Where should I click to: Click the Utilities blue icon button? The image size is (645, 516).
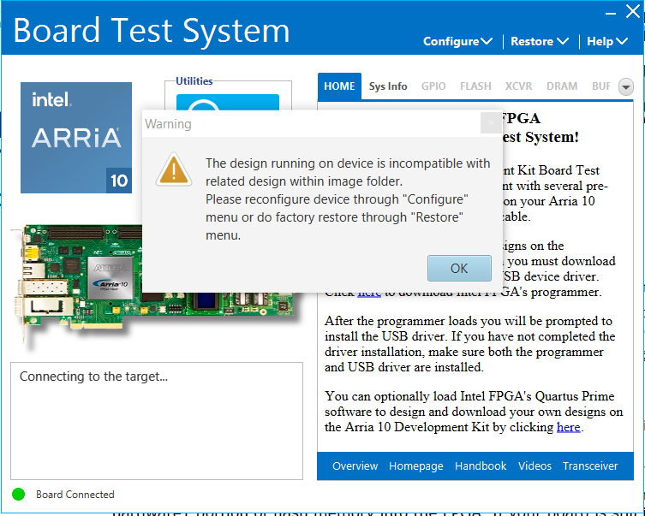point(228,104)
